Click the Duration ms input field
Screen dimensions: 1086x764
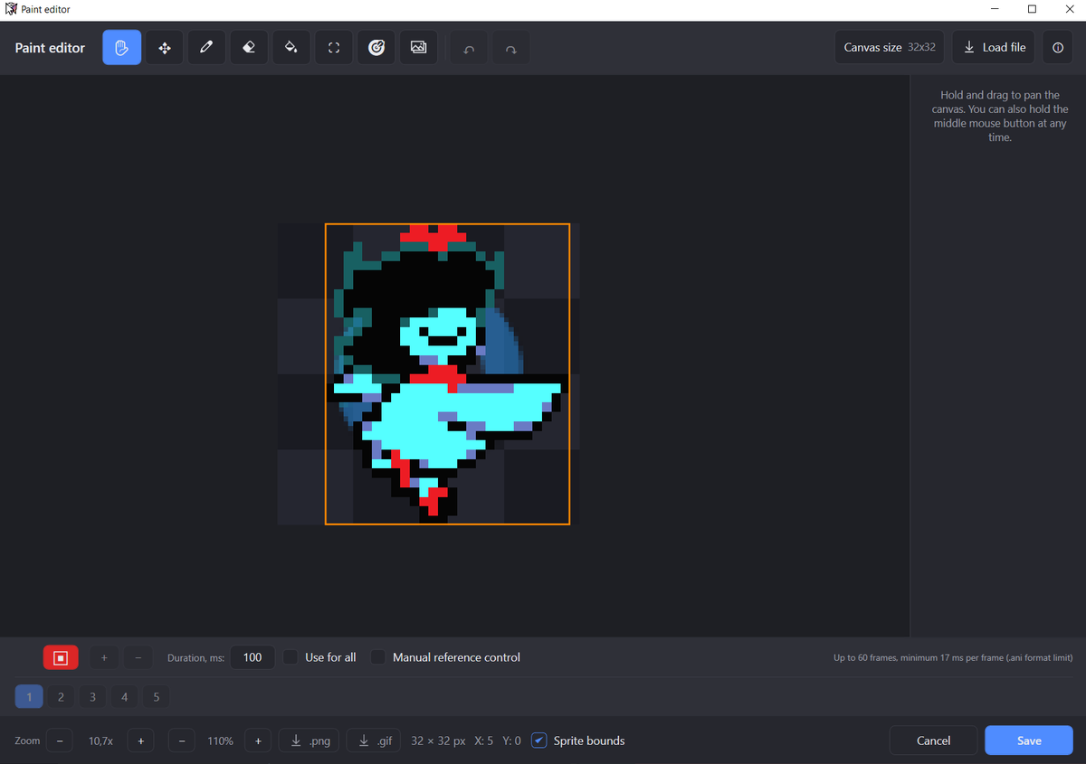[x=252, y=657]
